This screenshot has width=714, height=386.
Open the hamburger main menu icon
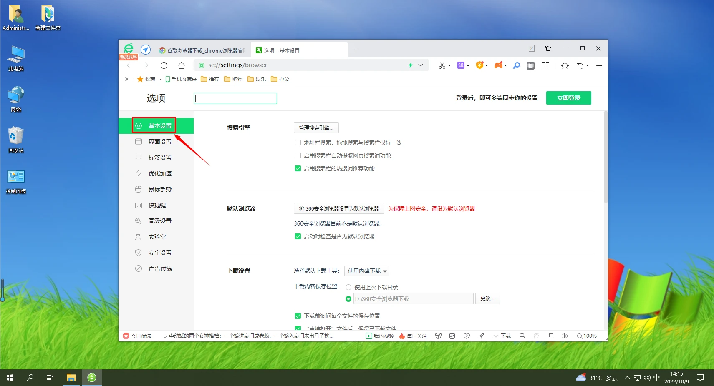coord(599,65)
